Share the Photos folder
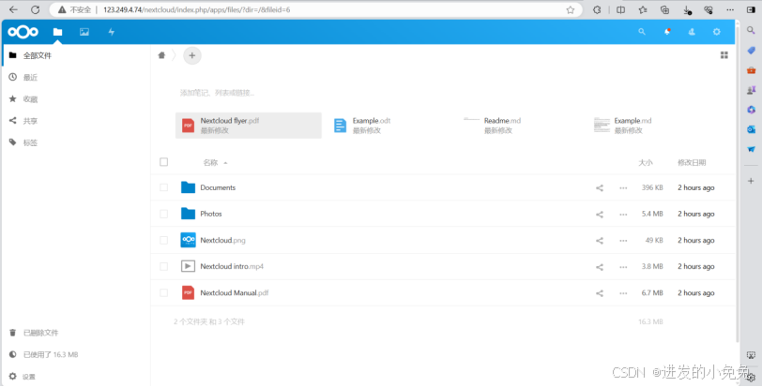 600,214
